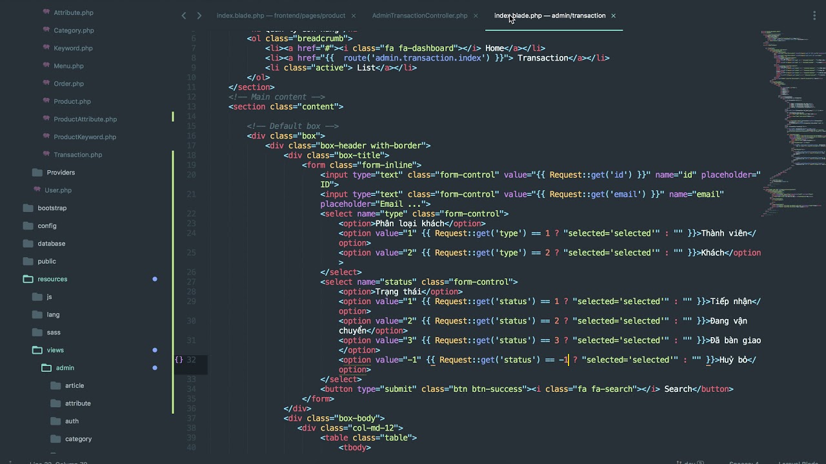Viewport: 826px width, 464px height.
Task: Click the file icon beside Attribute.php
Action: coord(46,12)
